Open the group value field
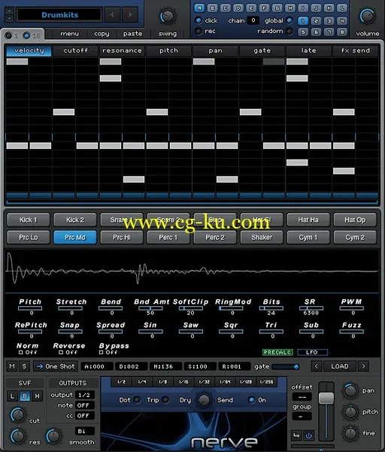Image resolution: width=385 pixels, height=452 pixels. tap(302, 417)
